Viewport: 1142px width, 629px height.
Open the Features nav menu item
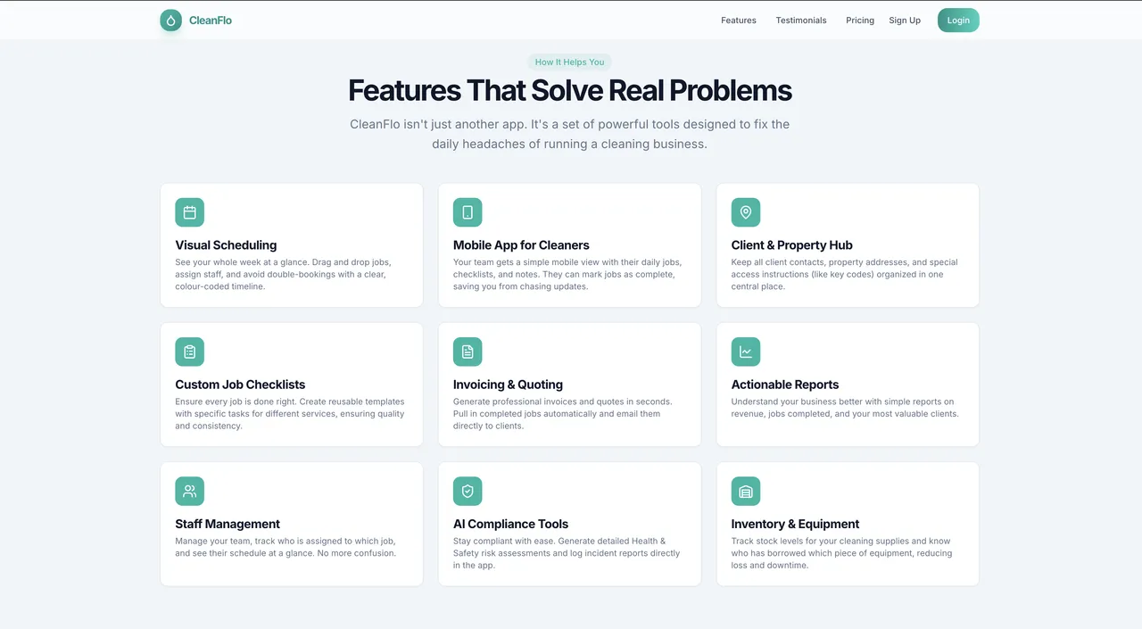point(739,21)
